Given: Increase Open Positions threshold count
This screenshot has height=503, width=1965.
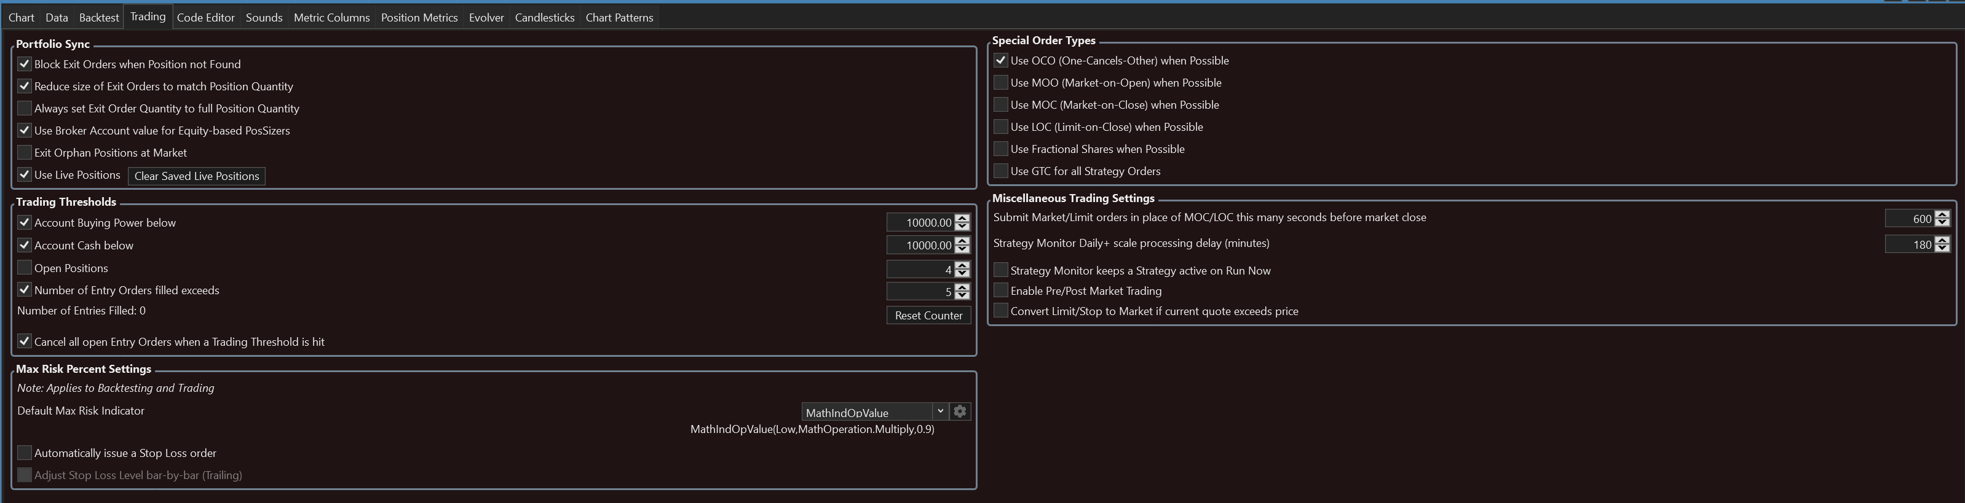Looking at the screenshot, I should [963, 265].
